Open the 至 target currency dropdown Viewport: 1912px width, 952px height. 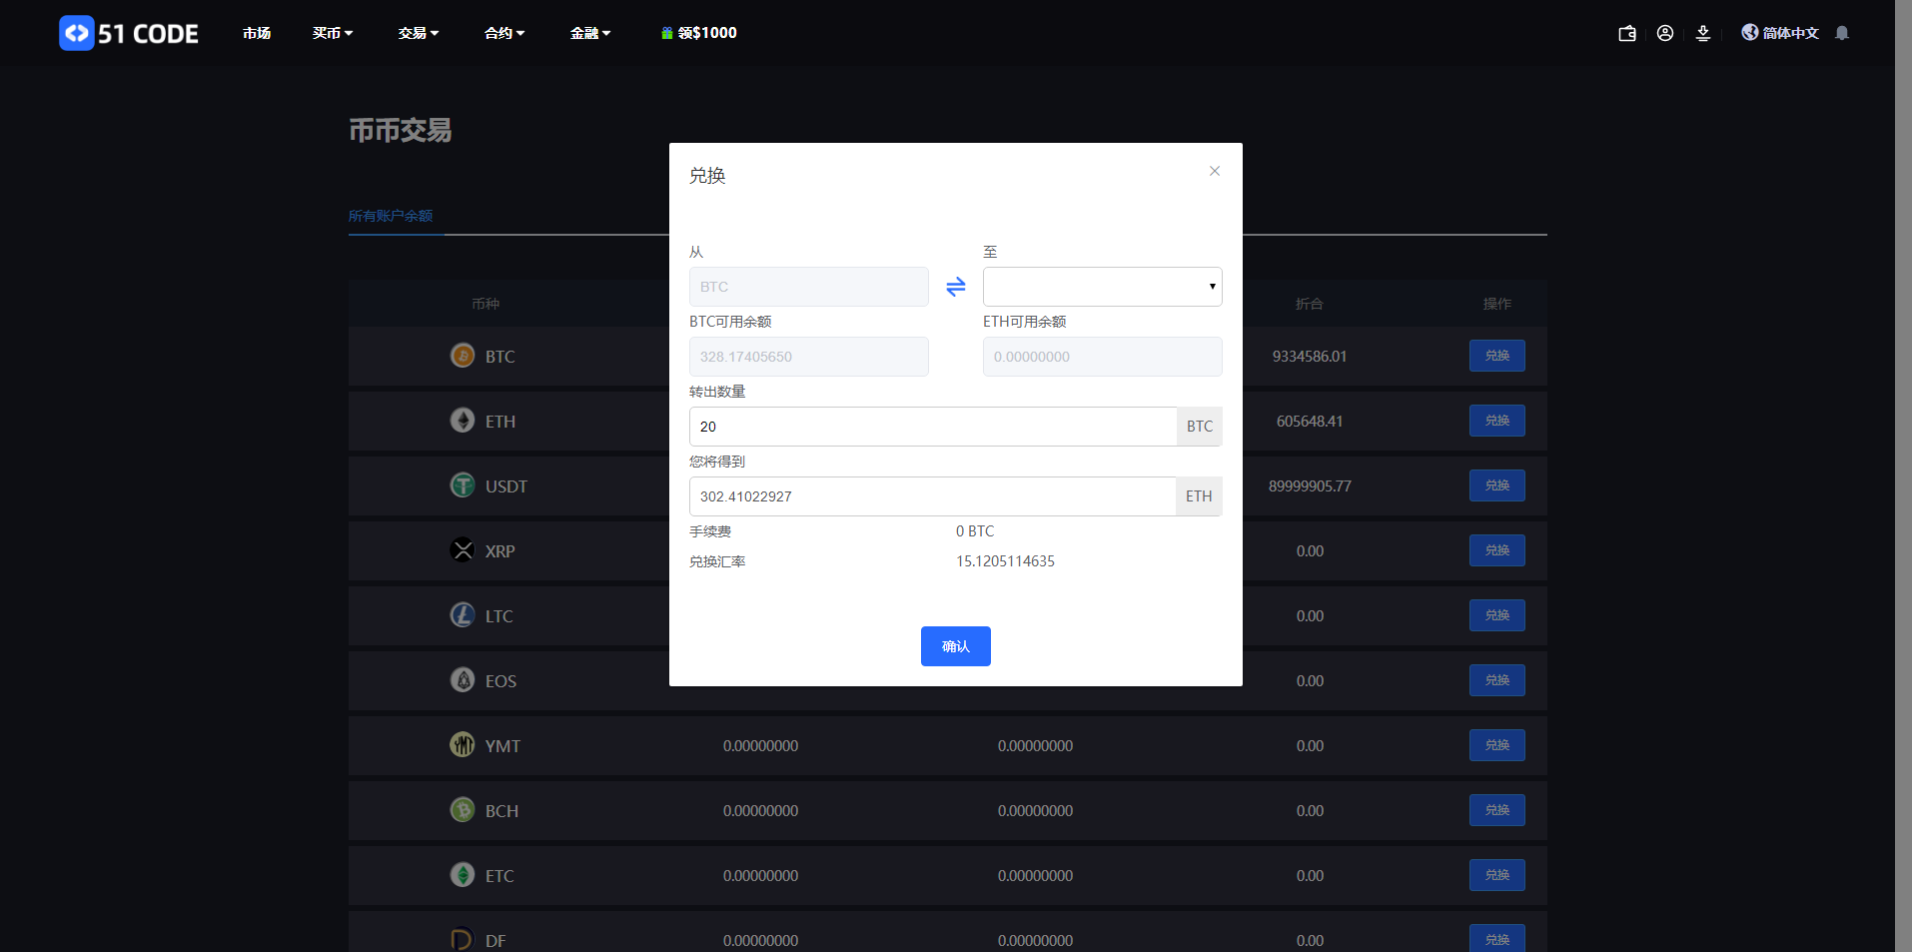tap(1103, 287)
